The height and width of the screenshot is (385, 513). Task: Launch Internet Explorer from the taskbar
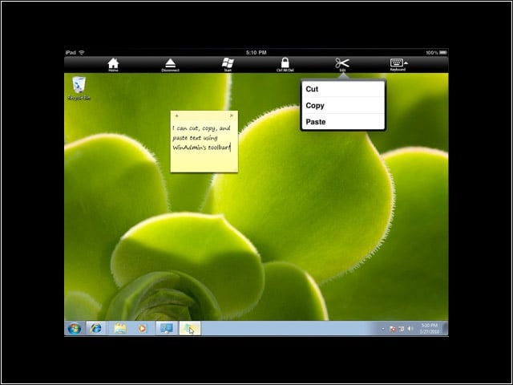coord(96,328)
